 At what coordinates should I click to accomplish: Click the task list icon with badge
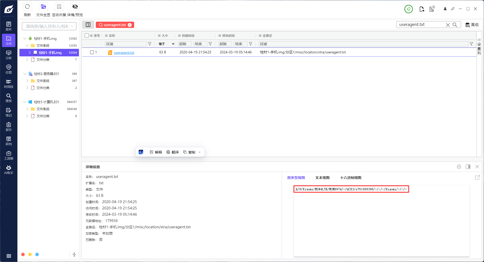(432, 9)
